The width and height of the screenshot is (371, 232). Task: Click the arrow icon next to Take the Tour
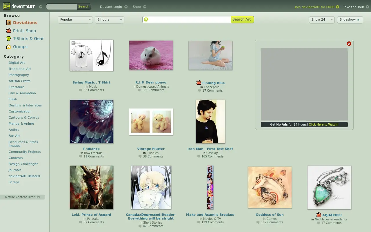(367, 7)
